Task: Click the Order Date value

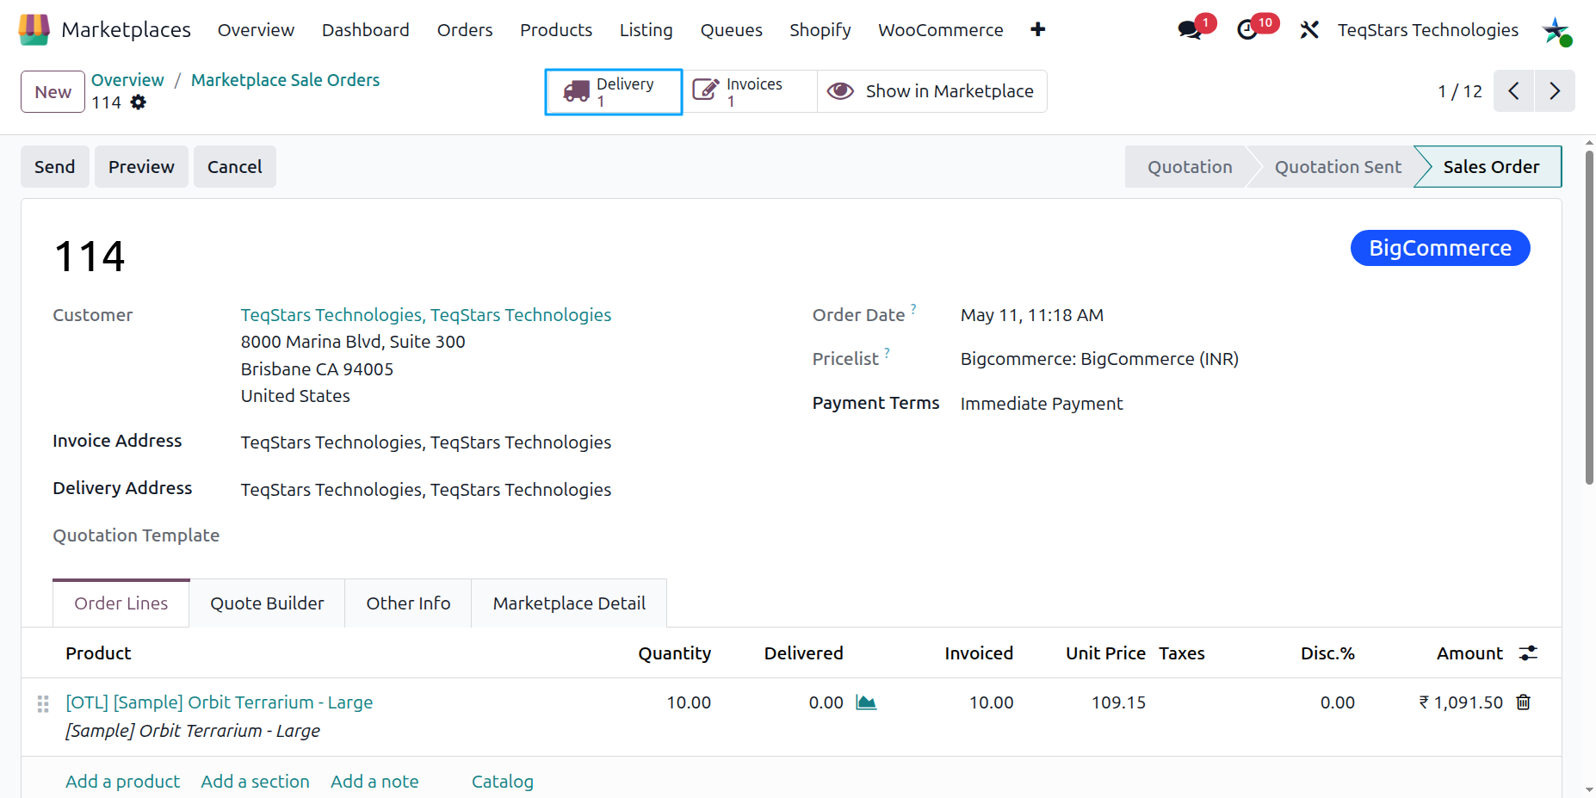Action: click(x=1032, y=315)
